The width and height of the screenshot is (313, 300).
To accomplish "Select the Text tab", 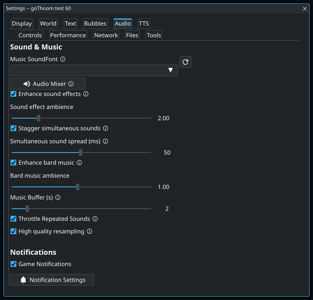I will pos(70,23).
